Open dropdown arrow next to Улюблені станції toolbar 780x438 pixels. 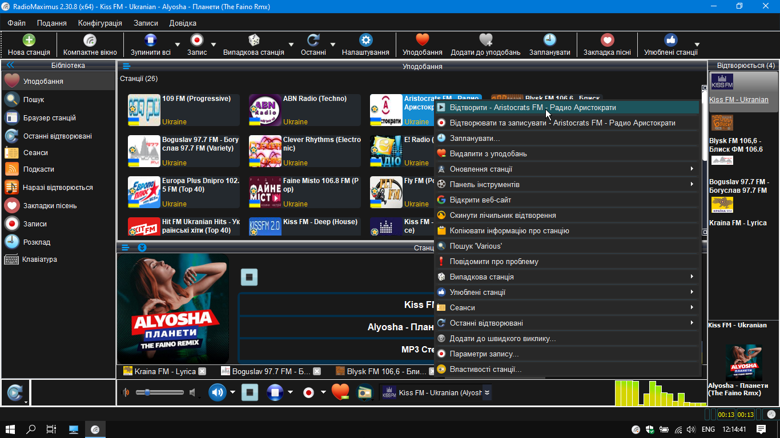click(697, 44)
